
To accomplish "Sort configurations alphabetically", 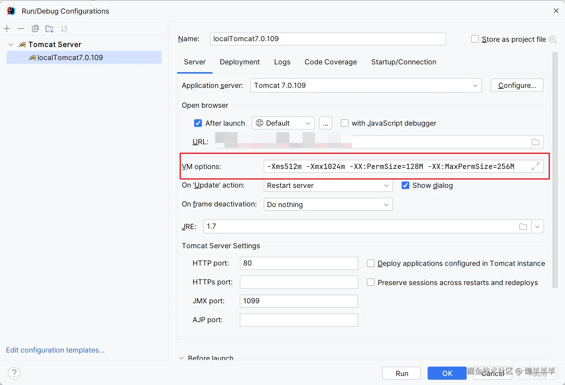I will tap(64, 29).
